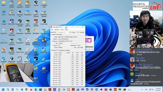Launch TechPowerUp GPU-Z desktop shortcut
163x92 pixels.
point(44,70)
